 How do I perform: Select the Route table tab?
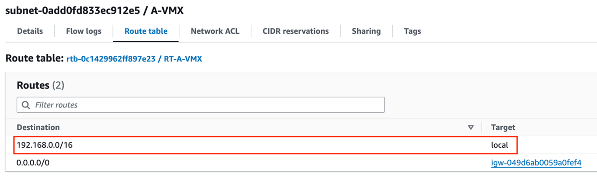coord(146,31)
